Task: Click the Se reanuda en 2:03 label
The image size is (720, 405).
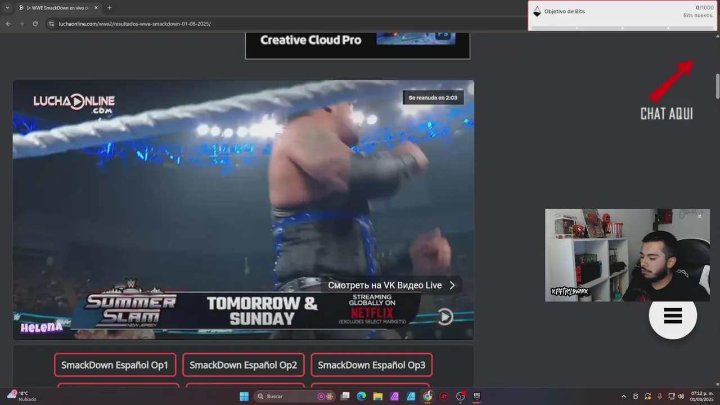Action: pyautogui.click(x=433, y=98)
